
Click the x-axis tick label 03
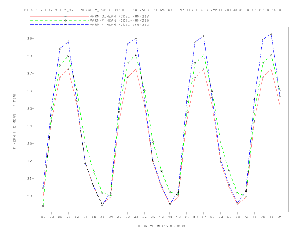(51, 217)
